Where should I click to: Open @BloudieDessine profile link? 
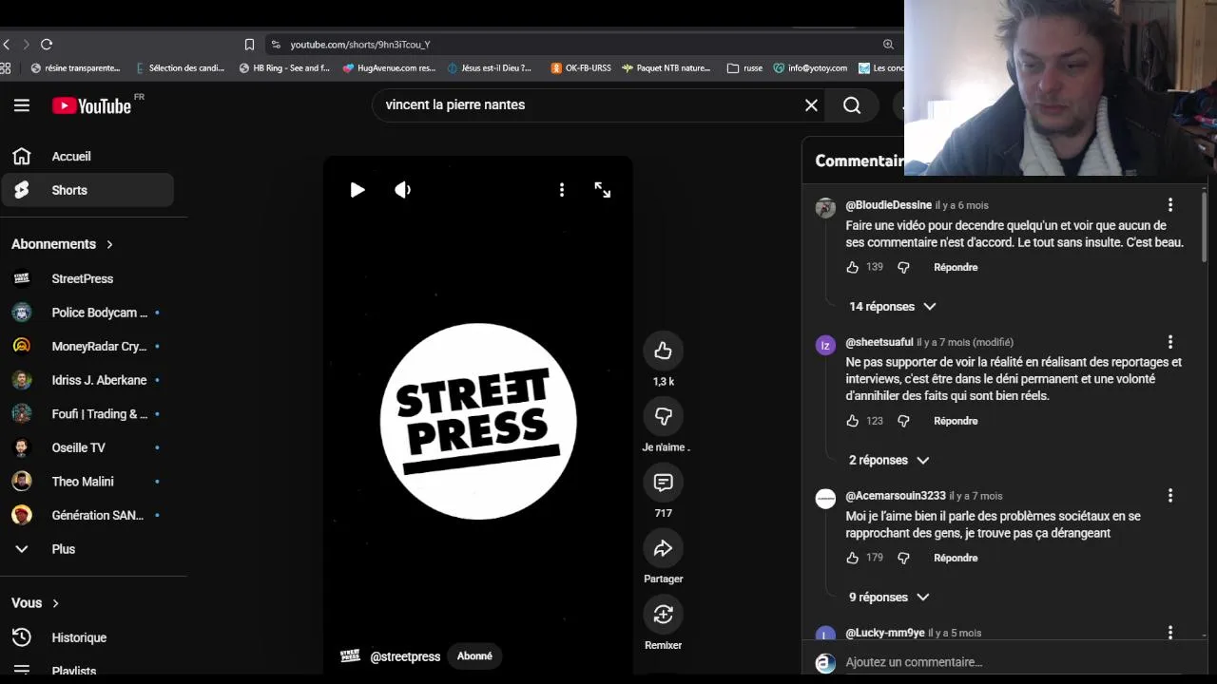point(888,205)
